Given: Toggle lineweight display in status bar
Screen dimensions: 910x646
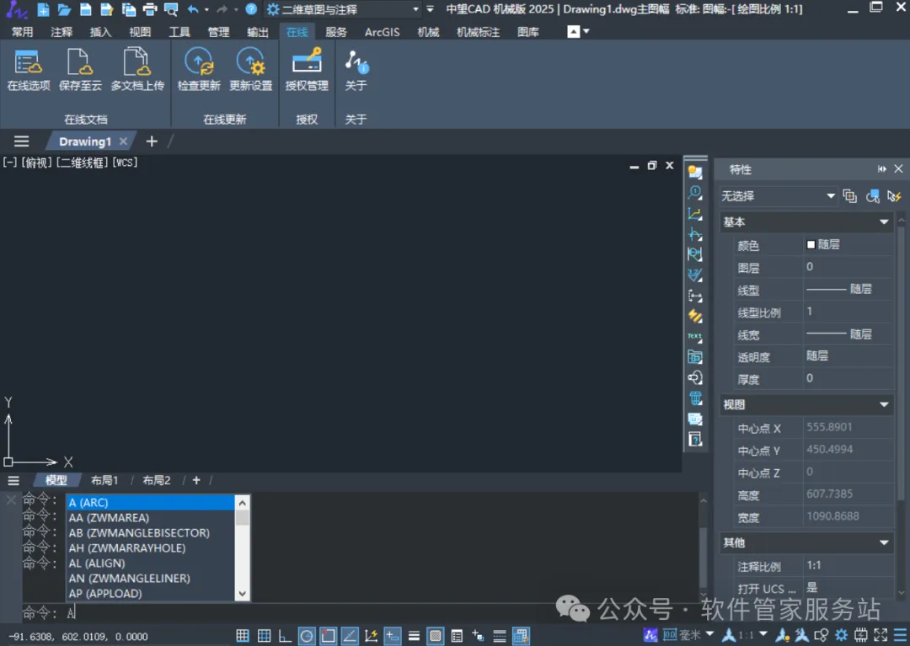Looking at the screenshot, I should [414, 636].
